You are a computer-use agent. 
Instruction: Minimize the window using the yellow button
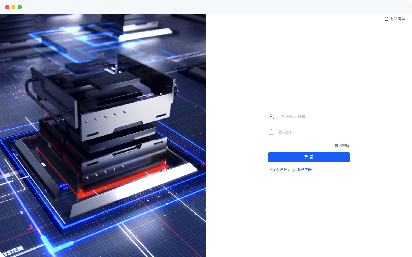click(13, 7)
